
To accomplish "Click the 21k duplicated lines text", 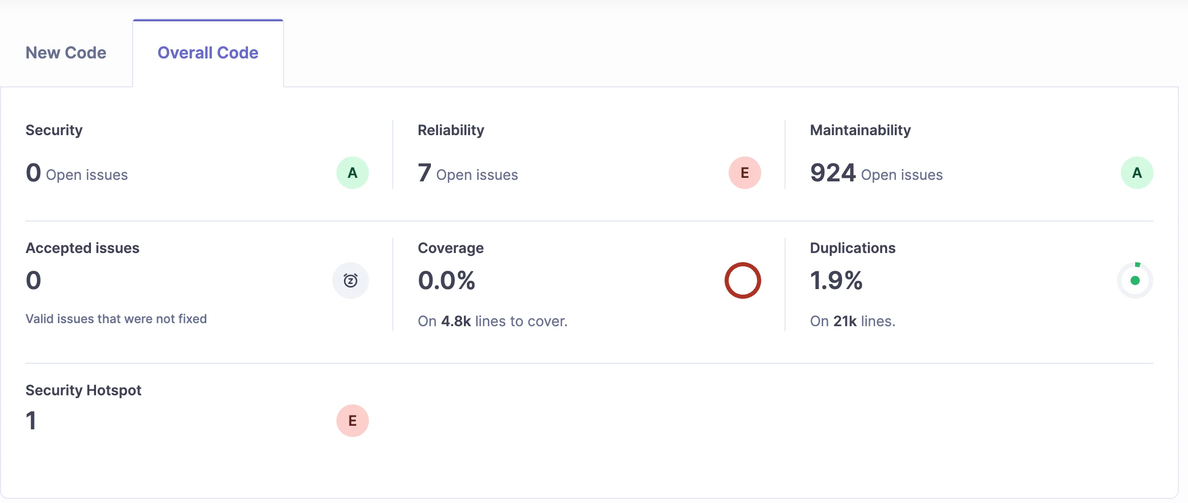I will [x=852, y=321].
